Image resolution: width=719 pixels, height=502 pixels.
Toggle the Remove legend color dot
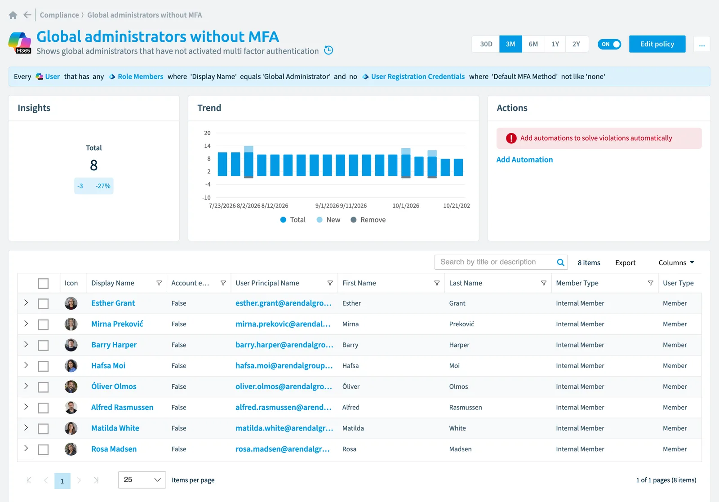(x=354, y=220)
